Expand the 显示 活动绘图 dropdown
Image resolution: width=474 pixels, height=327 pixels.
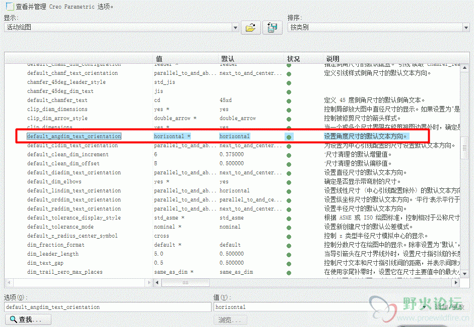(x=235, y=28)
